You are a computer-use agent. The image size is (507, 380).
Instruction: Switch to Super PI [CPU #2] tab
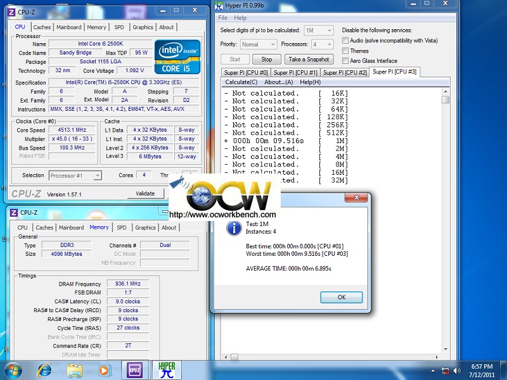pos(345,73)
